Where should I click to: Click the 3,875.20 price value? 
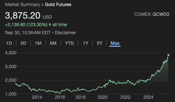[x=23, y=15]
